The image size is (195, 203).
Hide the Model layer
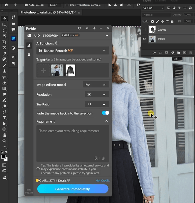click(144, 39)
